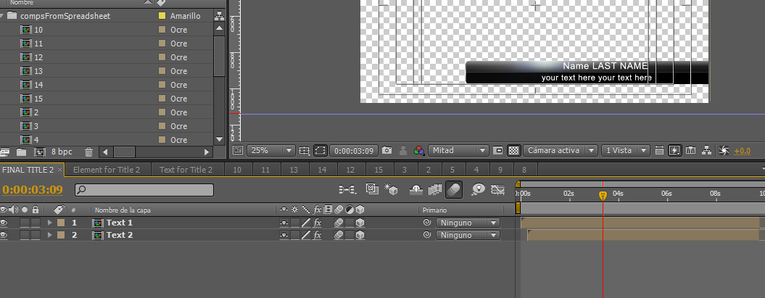The width and height of the screenshot is (765, 298).
Task: Toggle 3D layer cube switch on Text 2
Action: click(x=360, y=235)
